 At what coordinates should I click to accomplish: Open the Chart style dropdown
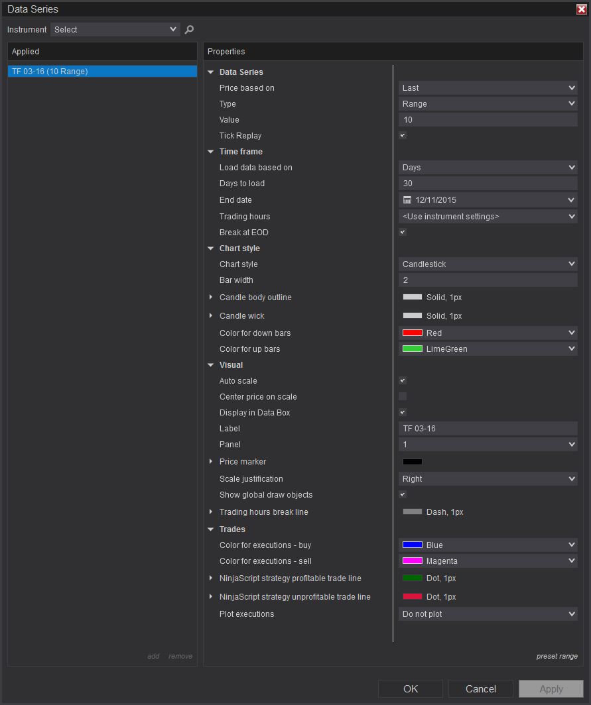488,264
